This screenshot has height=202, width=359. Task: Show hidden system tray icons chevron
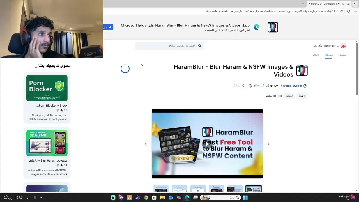41,198
